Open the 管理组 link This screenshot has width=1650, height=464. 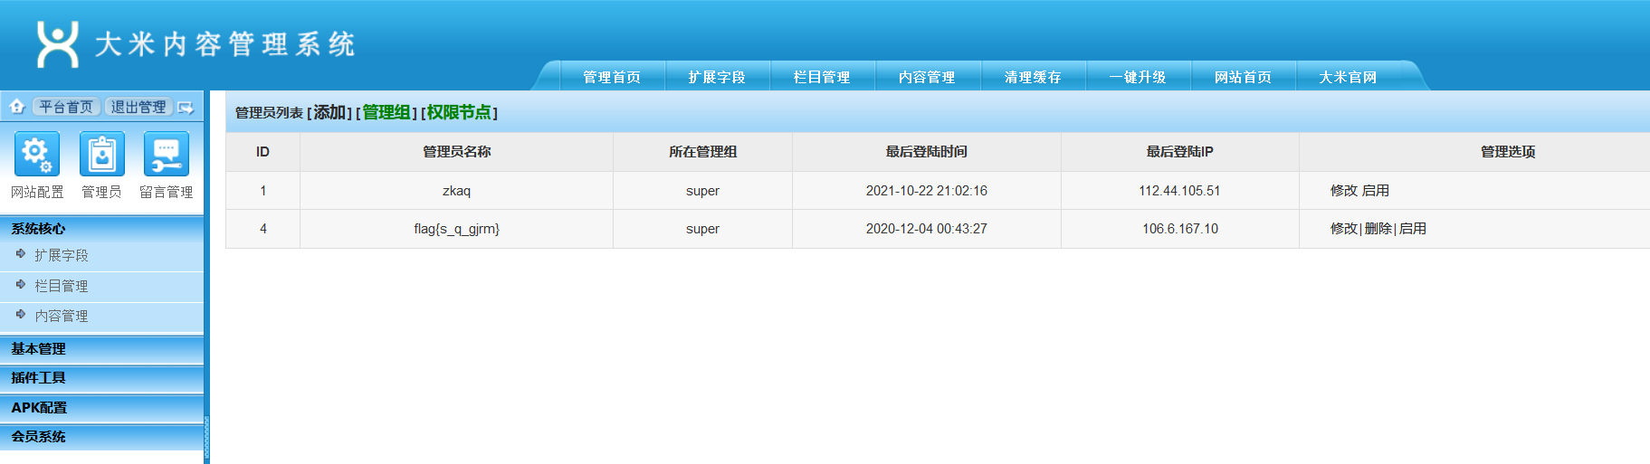[386, 112]
